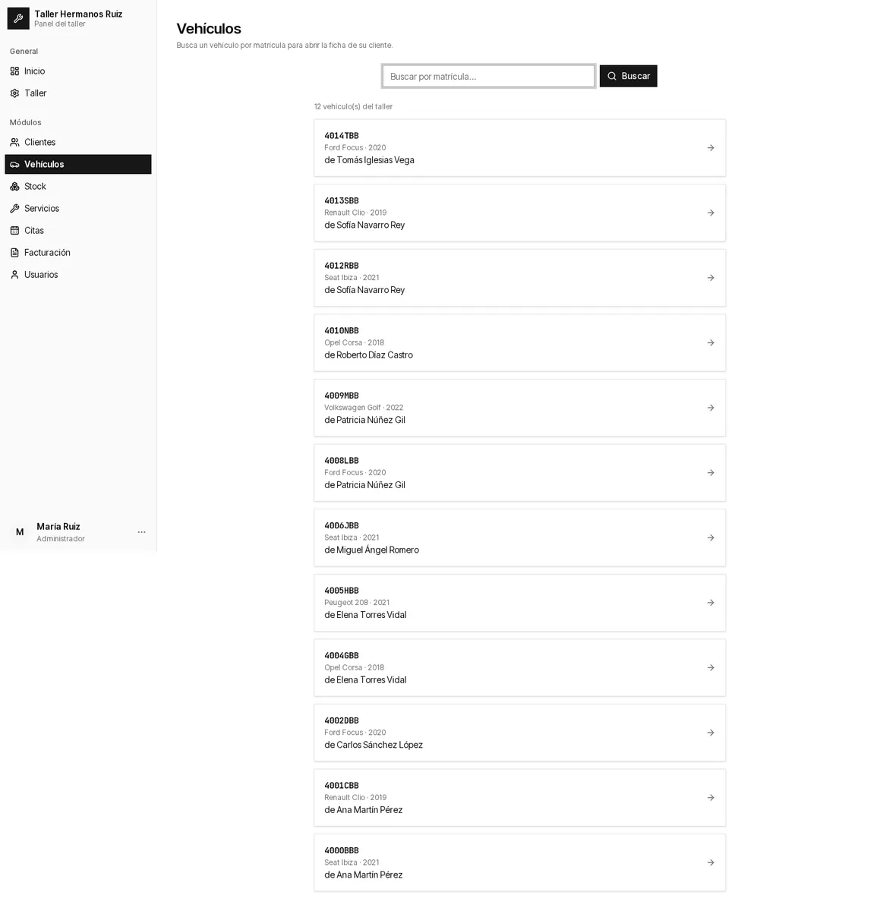This screenshot has width=883, height=911.
Task: Open Peugeot 208 card 4005HBB
Action: [520, 603]
